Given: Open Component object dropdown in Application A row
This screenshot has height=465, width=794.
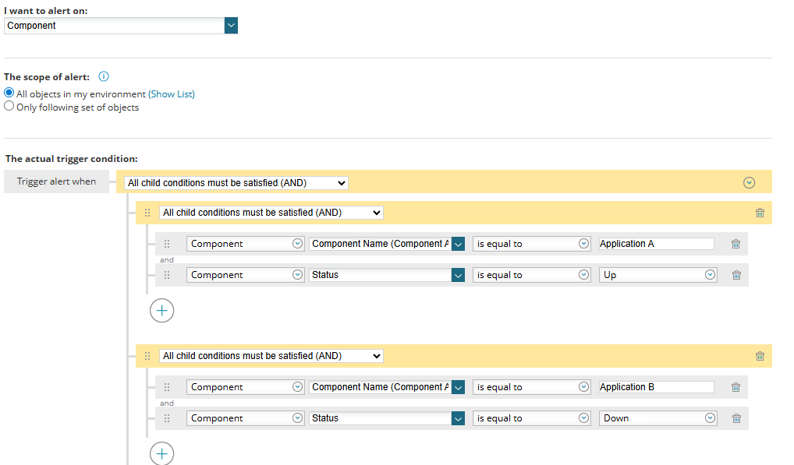Looking at the screenshot, I should point(245,244).
